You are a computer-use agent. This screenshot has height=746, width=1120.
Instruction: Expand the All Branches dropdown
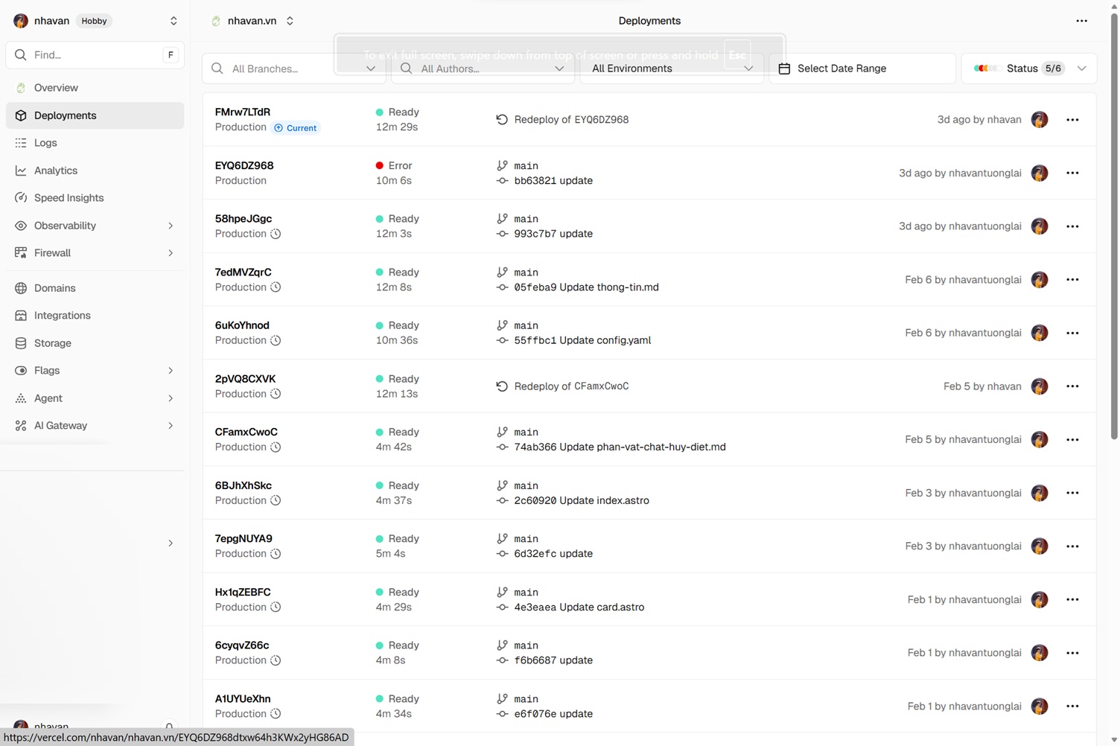[370, 68]
